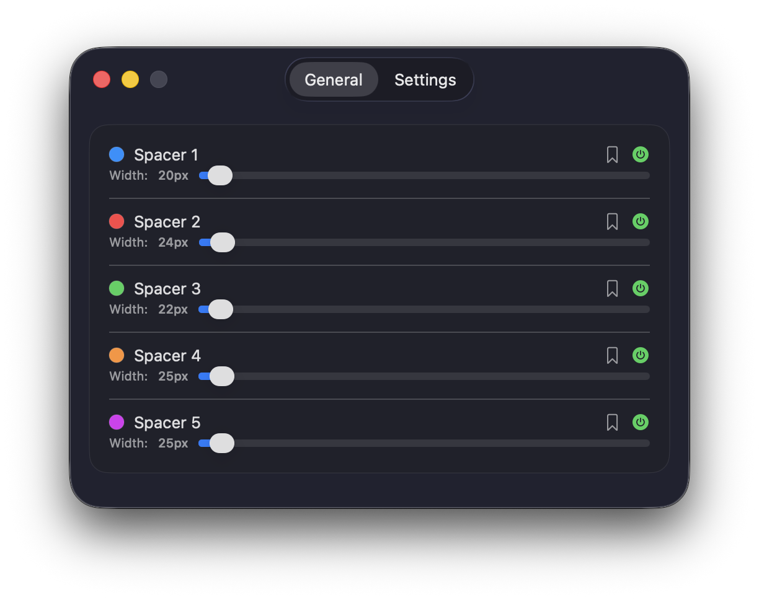Switch off Spacer 5 power toggle
759x600 pixels.
click(x=640, y=422)
